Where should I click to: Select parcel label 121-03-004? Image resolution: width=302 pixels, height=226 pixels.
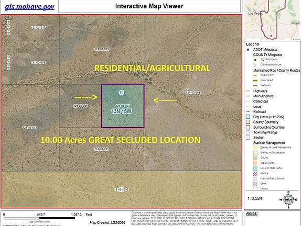tap(193, 93)
